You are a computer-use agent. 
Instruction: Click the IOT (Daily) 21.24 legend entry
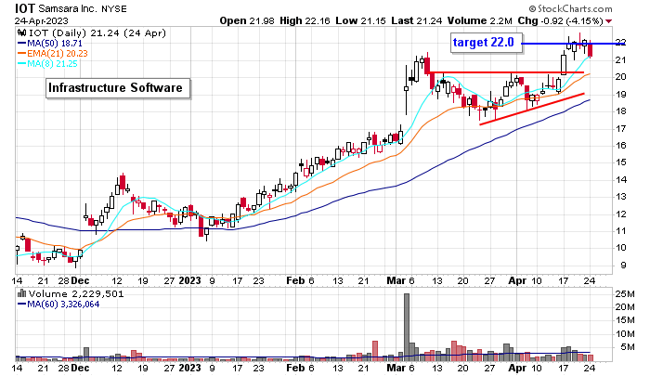pos(97,32)
